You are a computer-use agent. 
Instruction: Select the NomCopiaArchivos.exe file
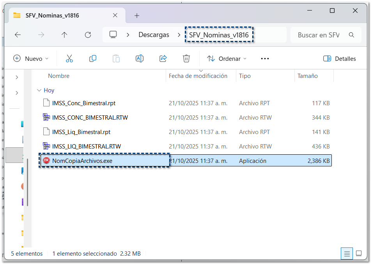[x=82, y=161]
